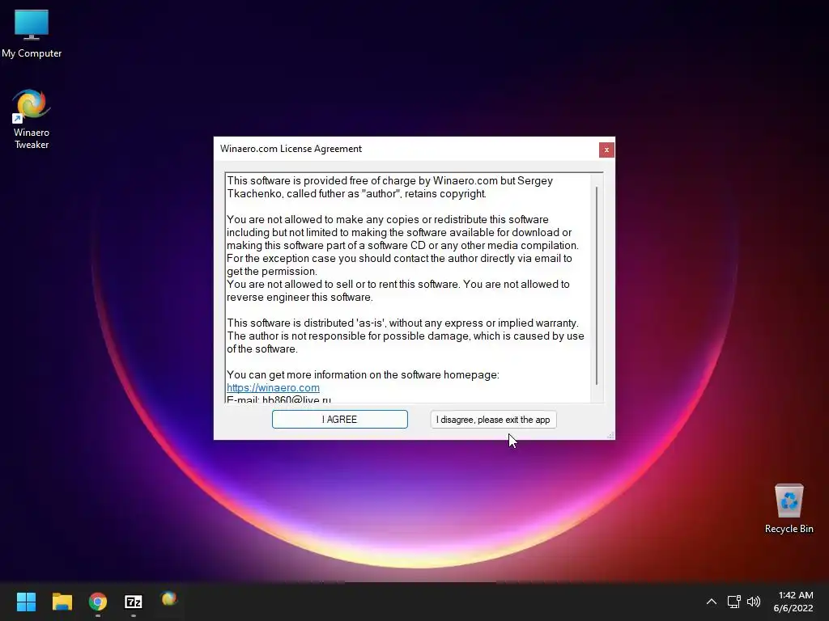Close the License Agreement dialog
Screen dimensions: 829x621
pyautogui.click(x=606, y=150)
